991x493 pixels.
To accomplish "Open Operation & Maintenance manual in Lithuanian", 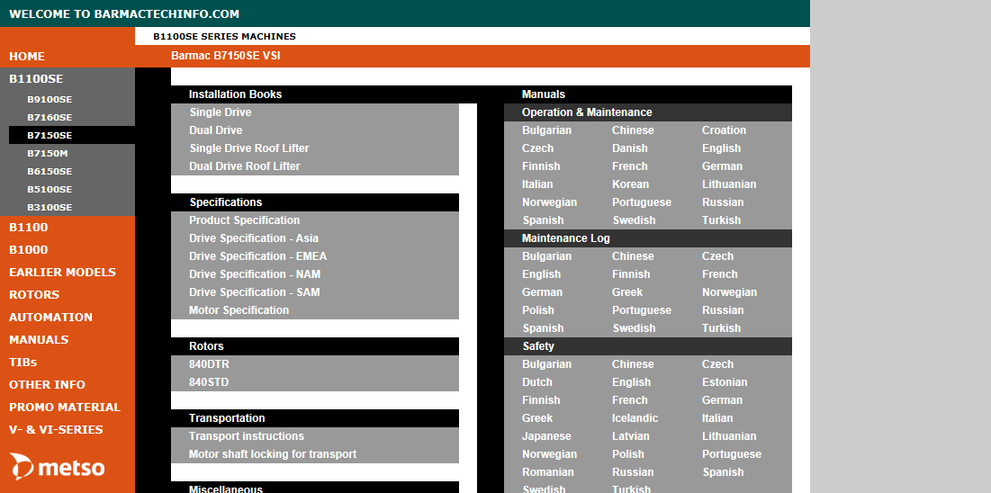I will pos(729,184).
